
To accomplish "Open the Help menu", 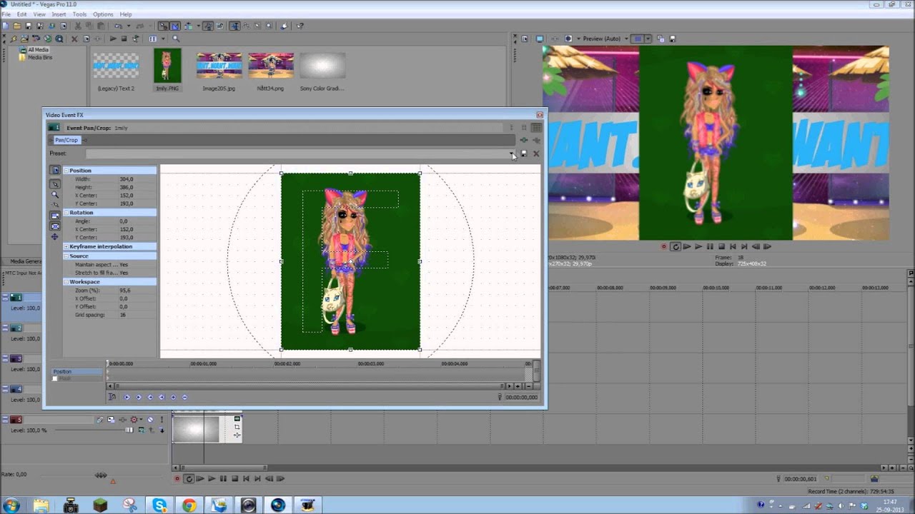I will (126, 14).
